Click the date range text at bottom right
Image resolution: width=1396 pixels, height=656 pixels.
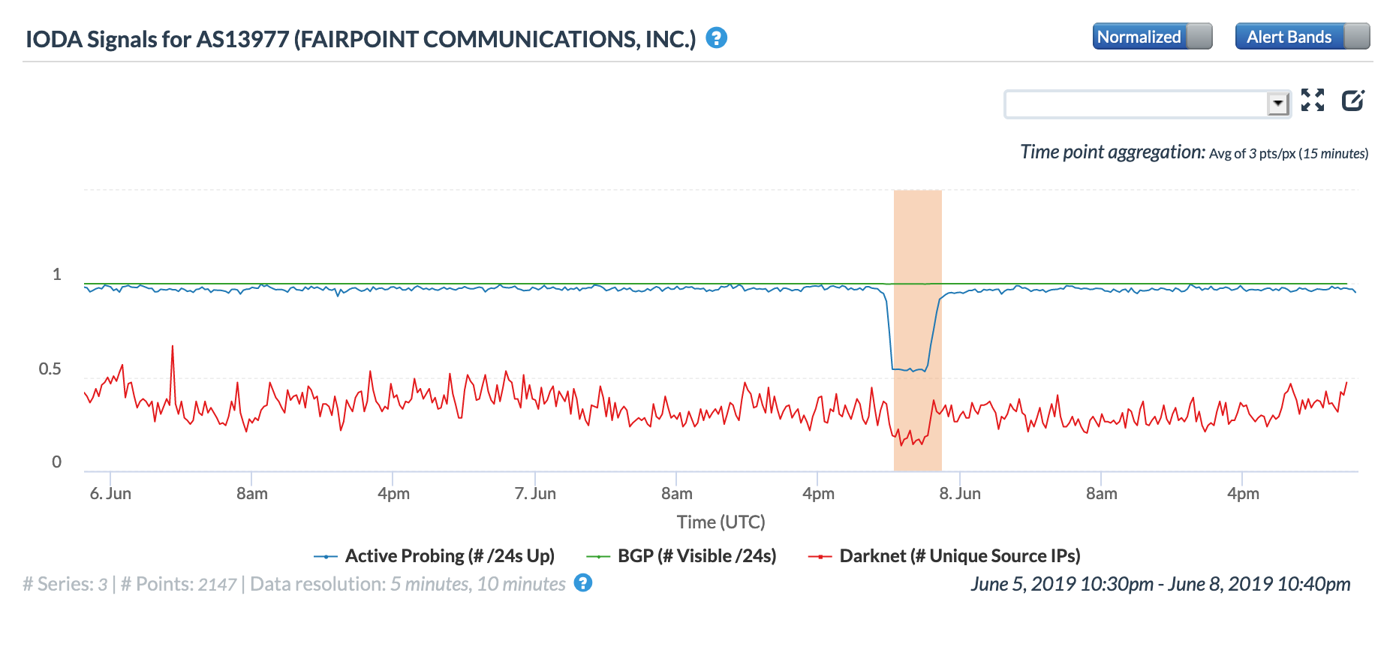(1160, 584)
